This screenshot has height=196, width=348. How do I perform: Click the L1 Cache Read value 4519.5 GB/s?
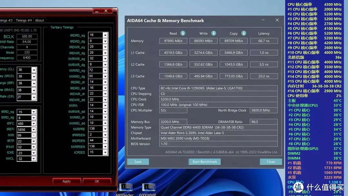tap(173, 52)
